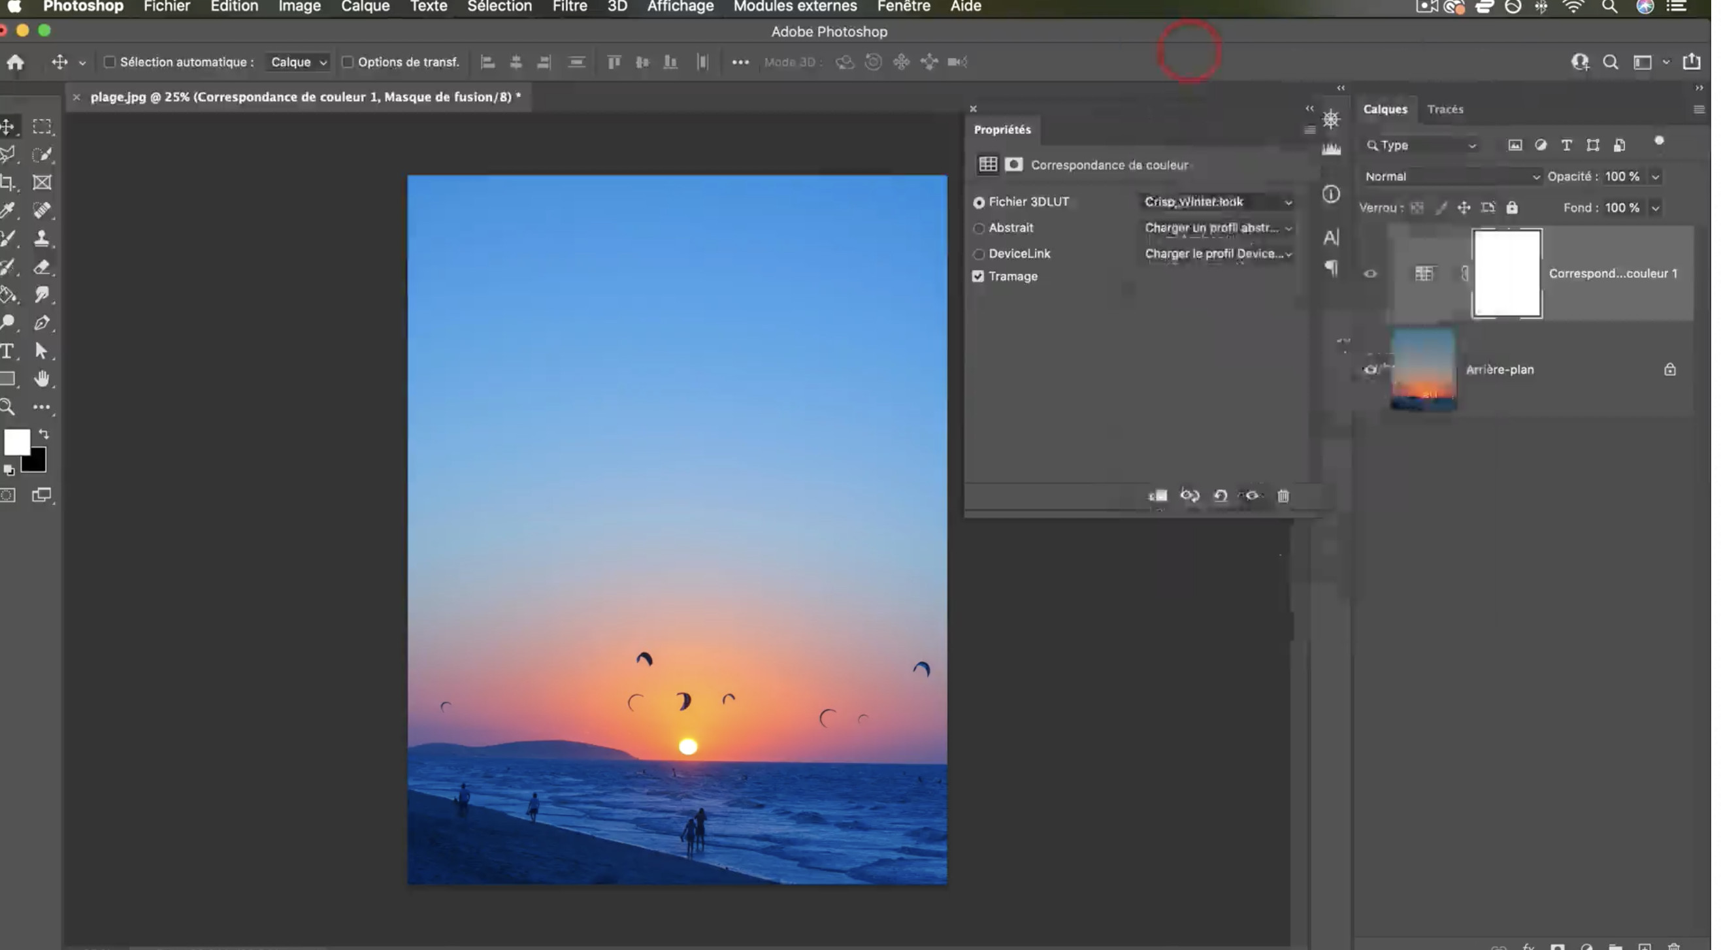
Task: Select the Hand tool
Action: coord(42,379)
